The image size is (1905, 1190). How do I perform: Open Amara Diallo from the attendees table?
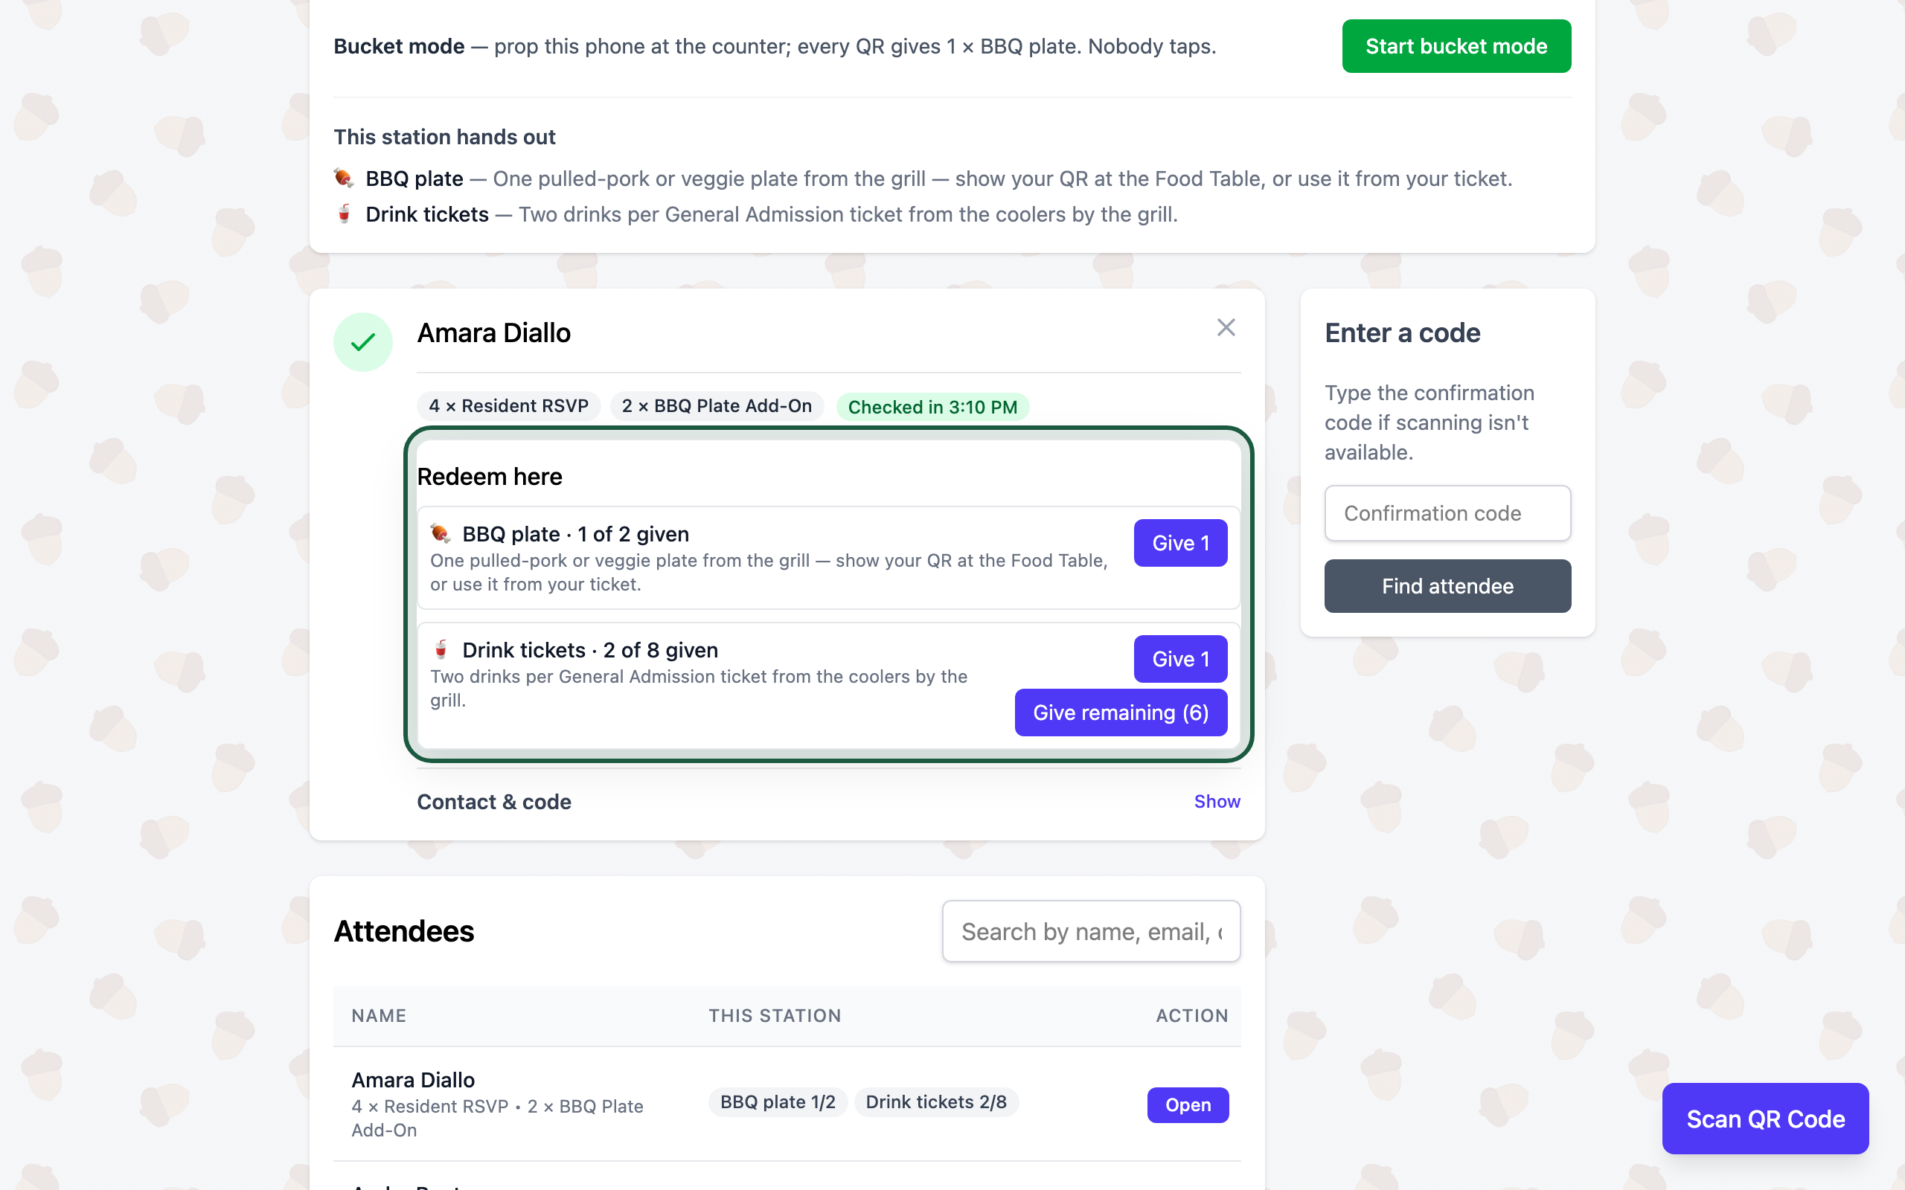pyautogui.click(x=1187, y=1105)
